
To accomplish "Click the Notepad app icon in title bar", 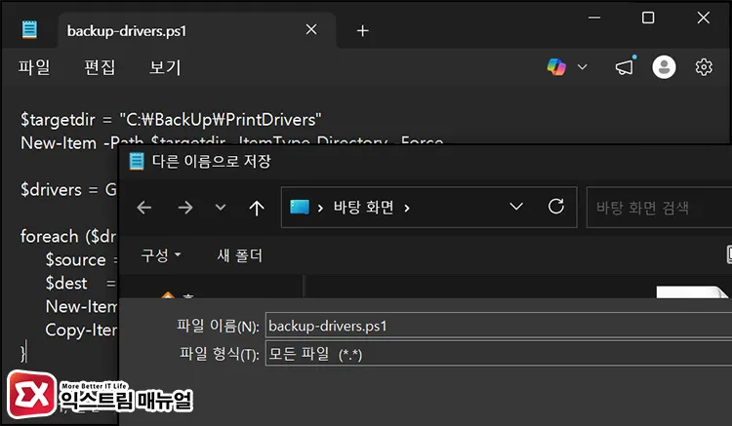I will [x=29, y=30].
